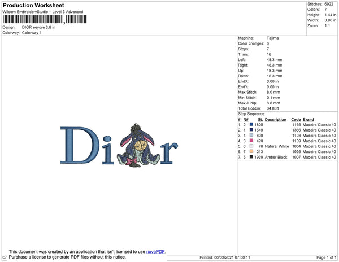Click thread code "1198" in the stop sequence

(296, 136)
